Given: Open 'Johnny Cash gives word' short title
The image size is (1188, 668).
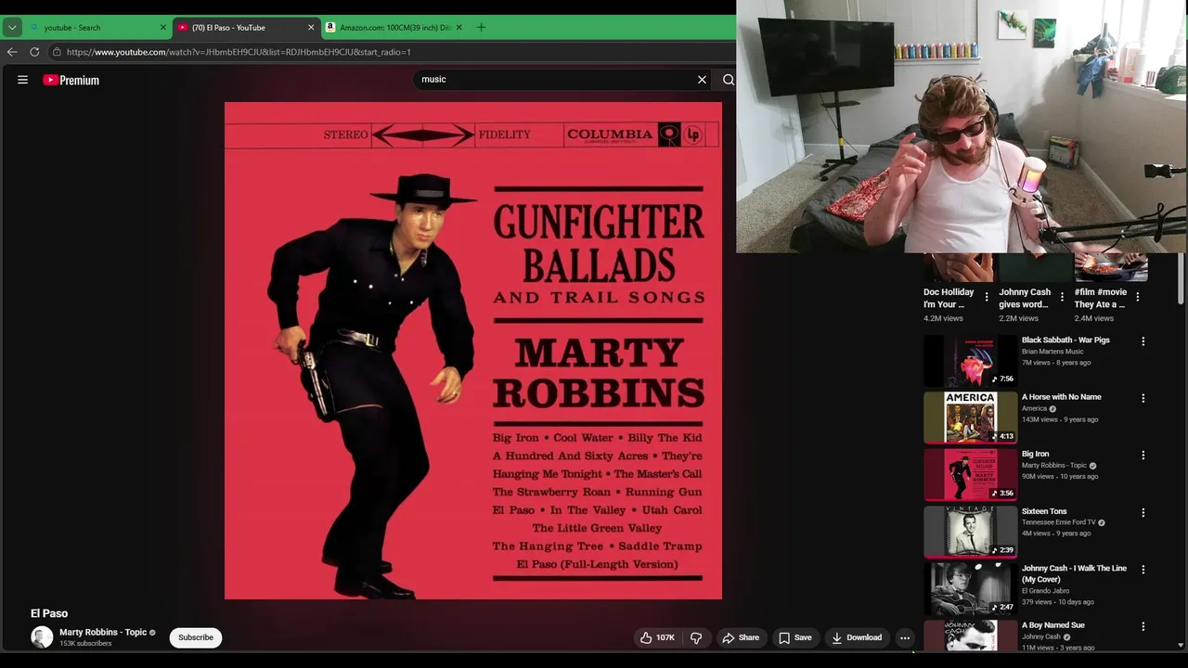Looking at the screenshot, I should [x=1025, y=298].
